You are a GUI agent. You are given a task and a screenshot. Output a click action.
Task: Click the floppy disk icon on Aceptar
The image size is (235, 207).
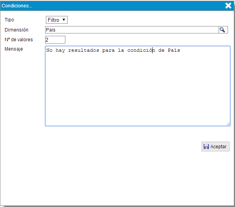coord(206,147)
